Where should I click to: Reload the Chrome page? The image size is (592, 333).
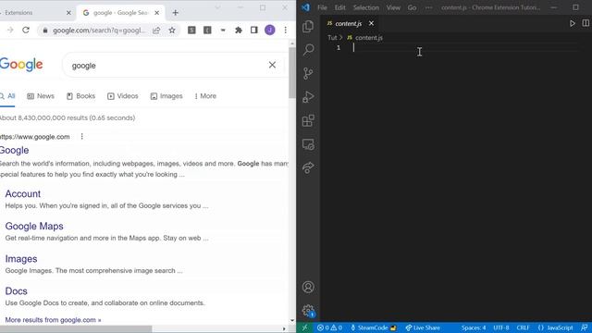pos(26,30)
